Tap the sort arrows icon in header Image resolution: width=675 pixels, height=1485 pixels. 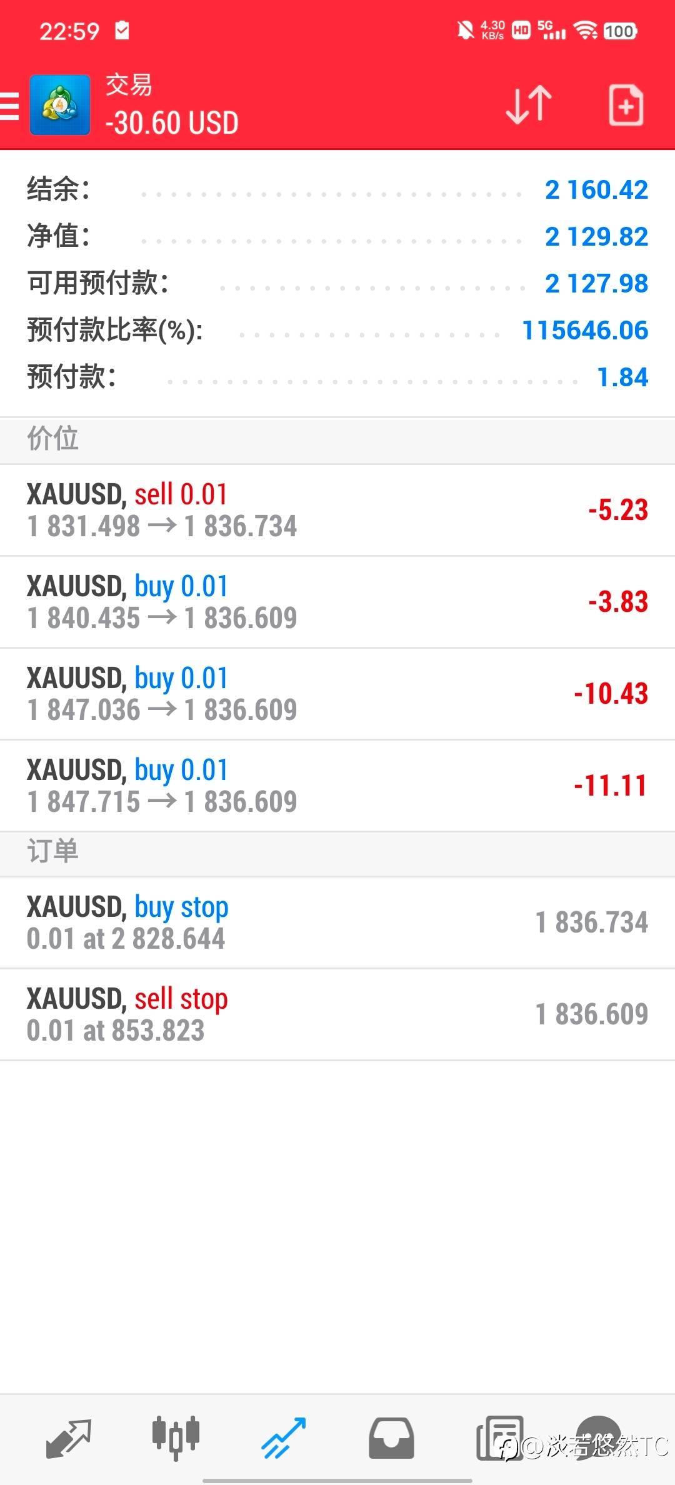point(529,105)
